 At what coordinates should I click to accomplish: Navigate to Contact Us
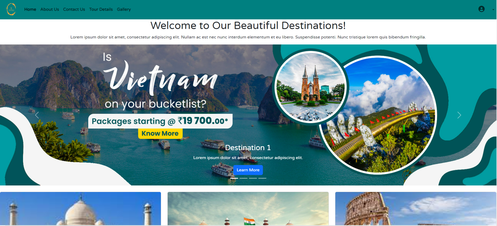tap(74, 9)
